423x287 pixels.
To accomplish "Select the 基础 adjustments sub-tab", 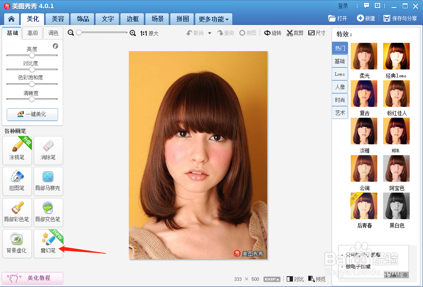I will coord(12,33).
